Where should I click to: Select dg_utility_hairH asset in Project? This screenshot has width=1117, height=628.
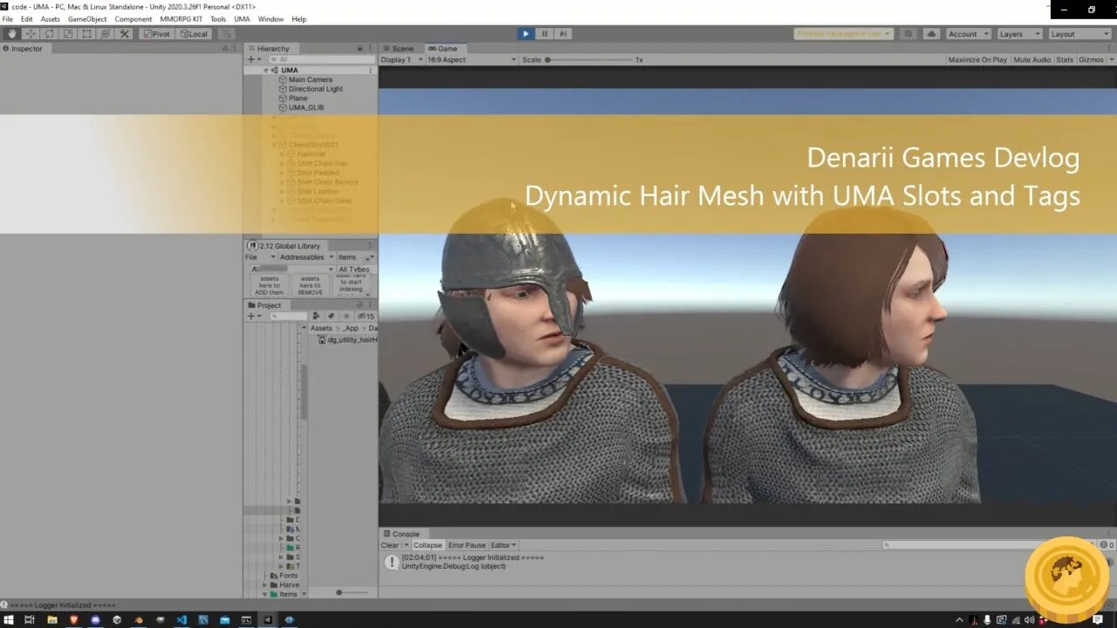[x=347, y=339]
